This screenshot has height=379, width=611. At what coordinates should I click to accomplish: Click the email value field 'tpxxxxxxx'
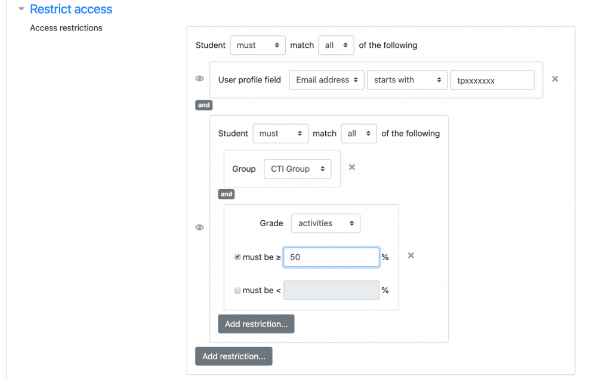click(492, 80)
